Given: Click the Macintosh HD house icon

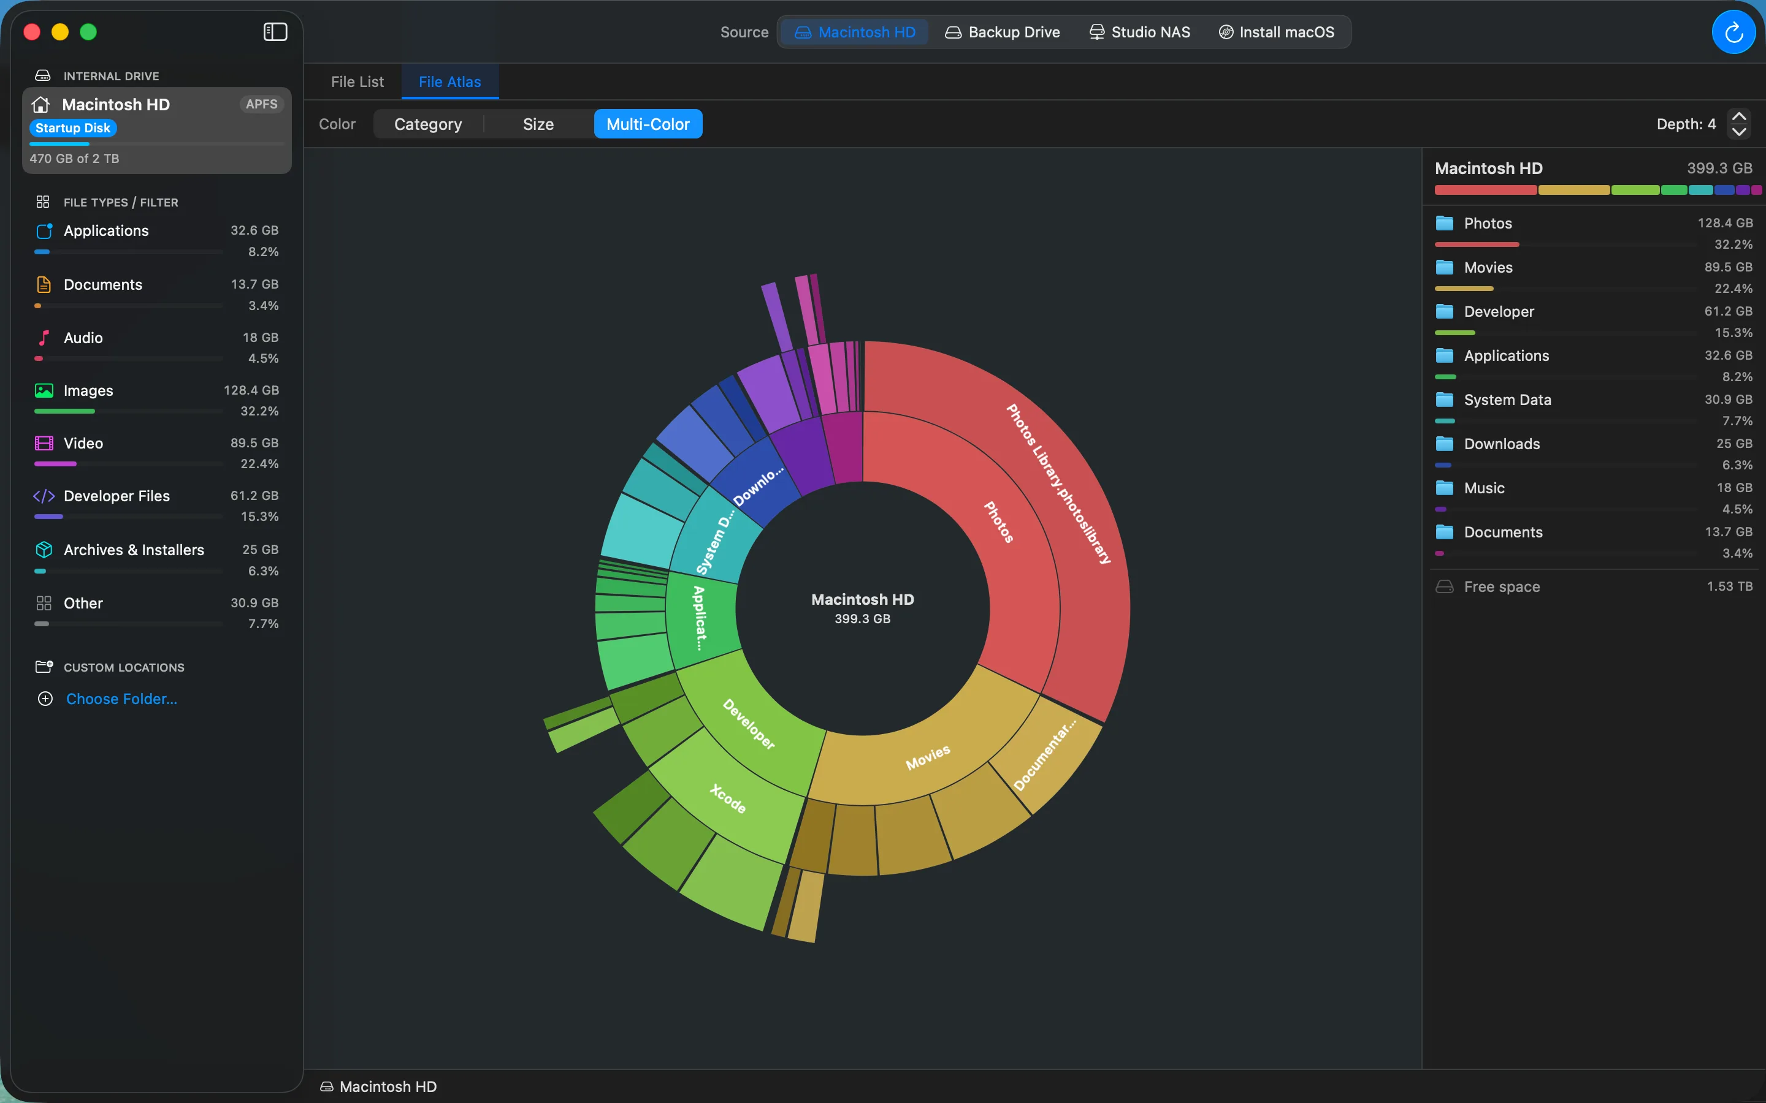Looking at the screenshot, I should 41,104.
